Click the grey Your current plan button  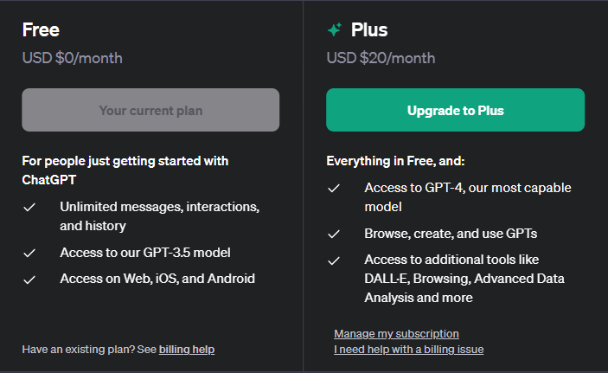click(150, 110)
